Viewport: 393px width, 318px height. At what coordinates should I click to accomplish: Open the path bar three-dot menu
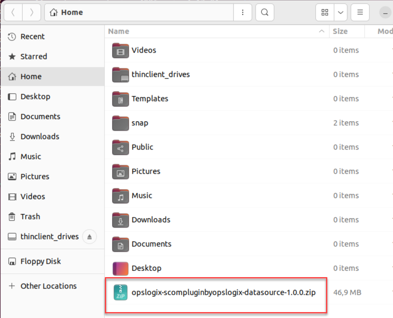[243, 13]
